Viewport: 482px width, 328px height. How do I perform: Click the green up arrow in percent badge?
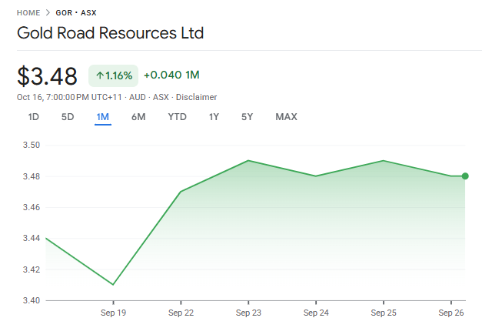100,75
